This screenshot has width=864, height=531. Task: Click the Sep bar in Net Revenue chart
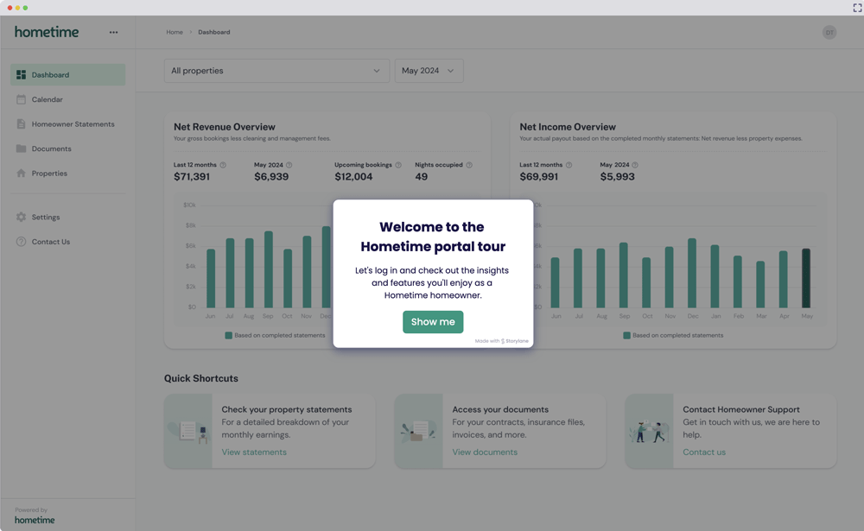point(269,269)
